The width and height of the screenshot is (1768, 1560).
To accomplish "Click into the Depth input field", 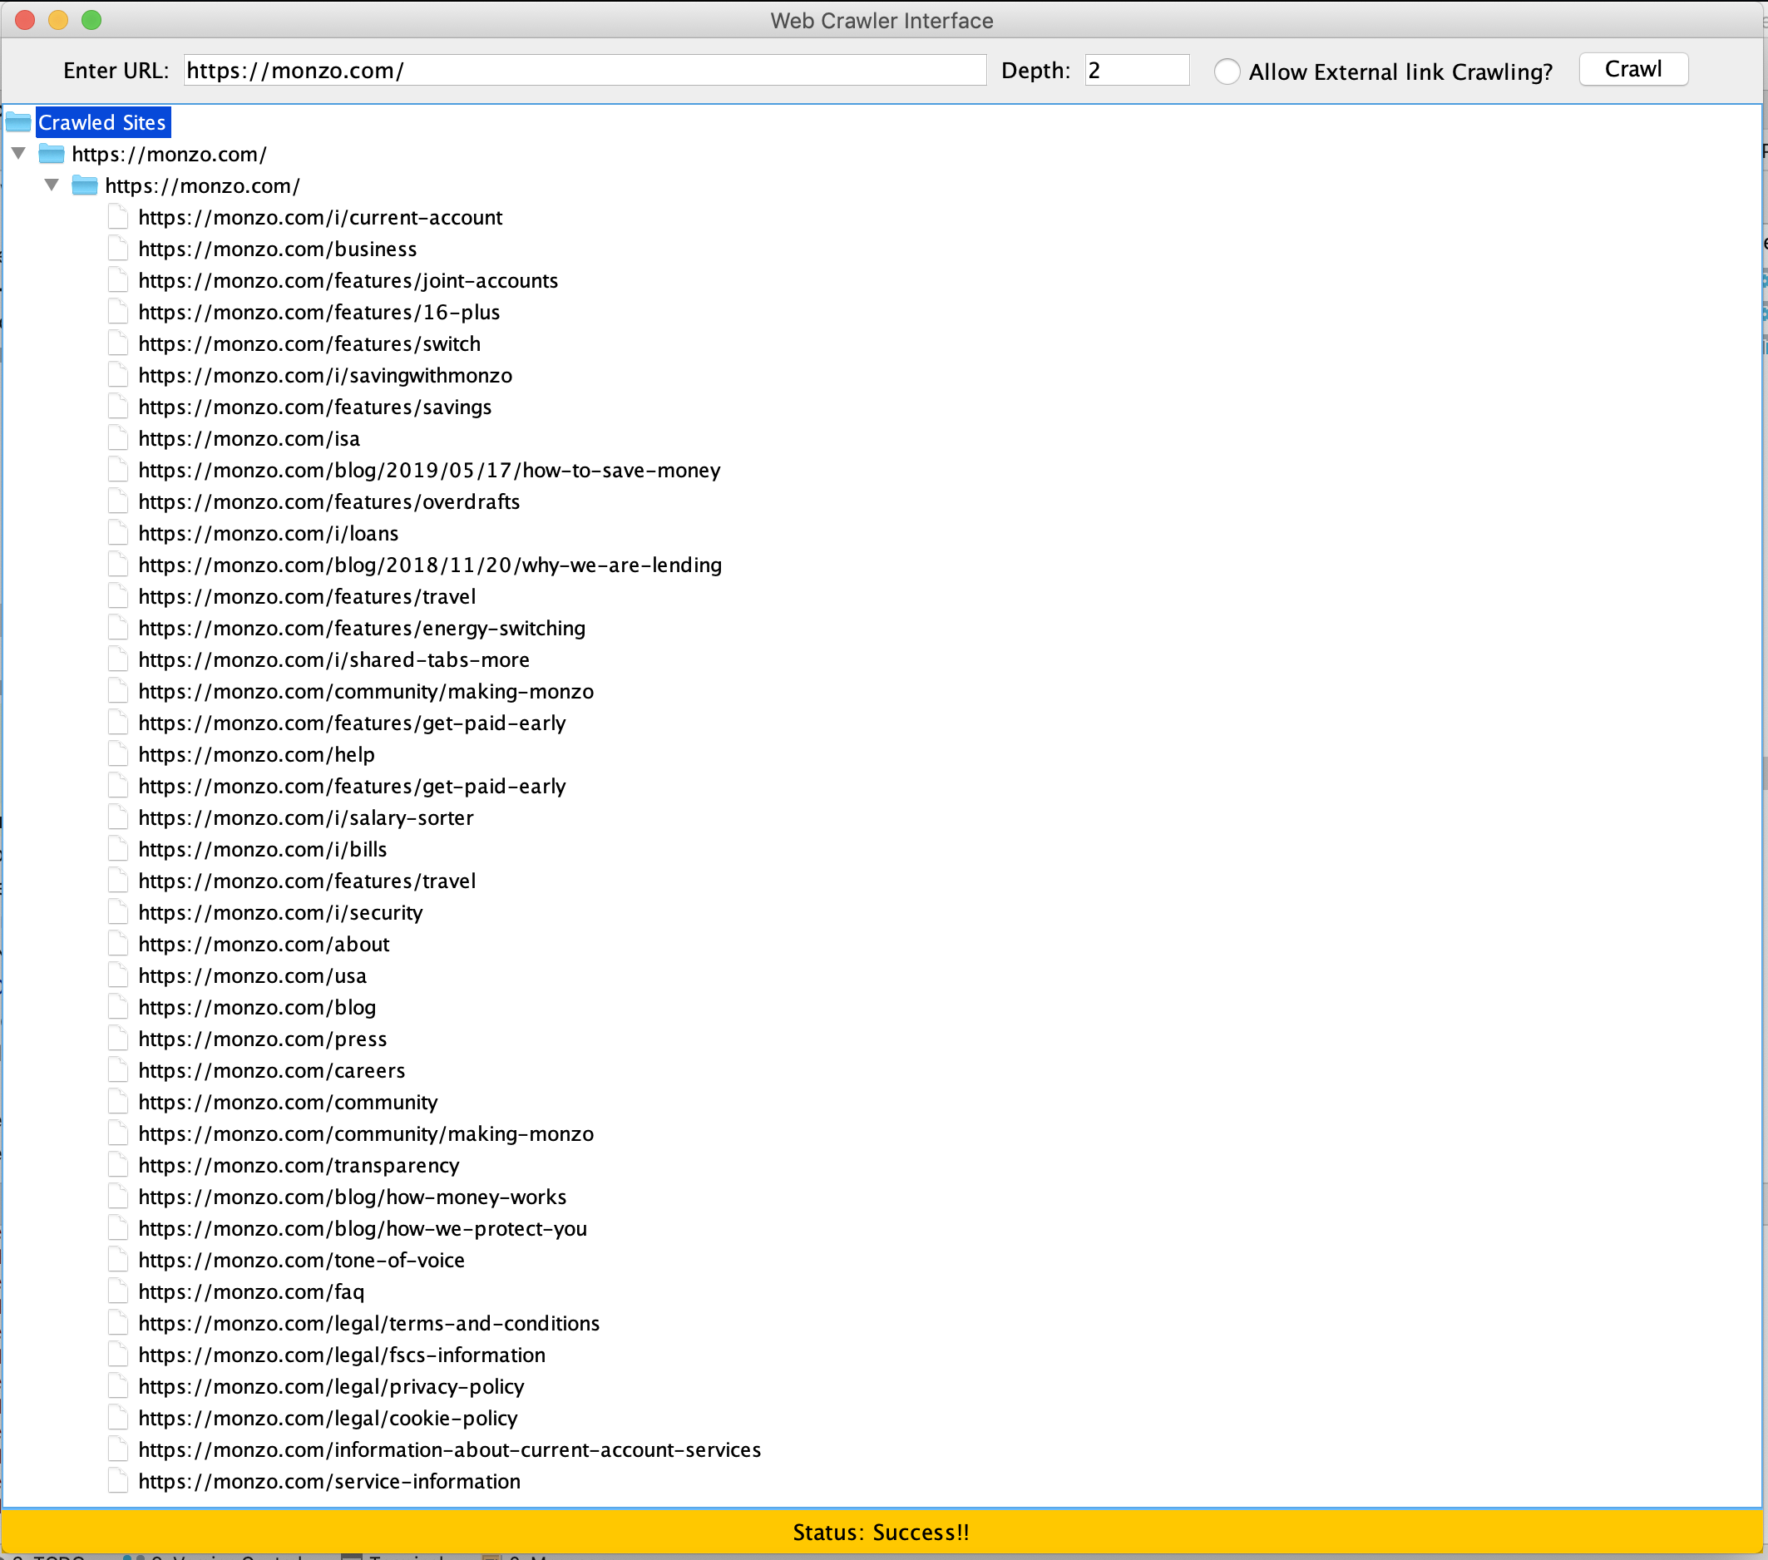I will 1136,70.
